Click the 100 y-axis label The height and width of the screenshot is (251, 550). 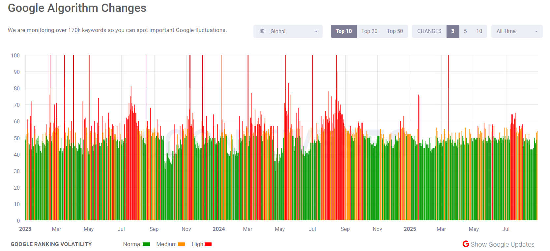pyautogui.click(x=15, y=55)
